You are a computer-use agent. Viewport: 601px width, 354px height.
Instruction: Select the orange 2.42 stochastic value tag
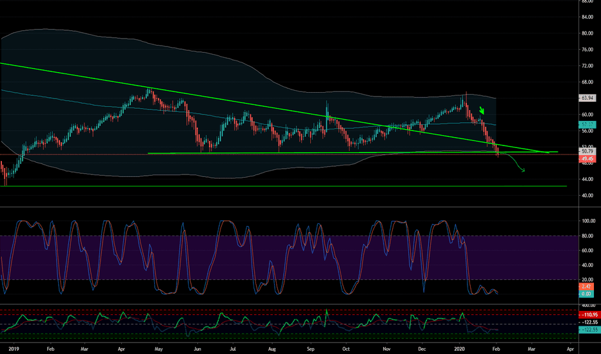click(x=586, y=286)
